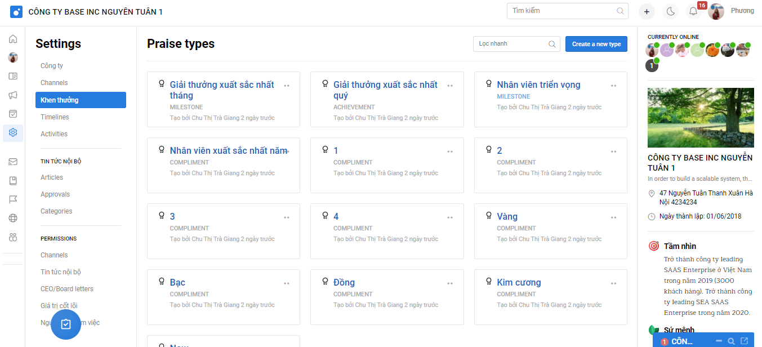Open the Bạc praise type title

click(x=177, y=282)
